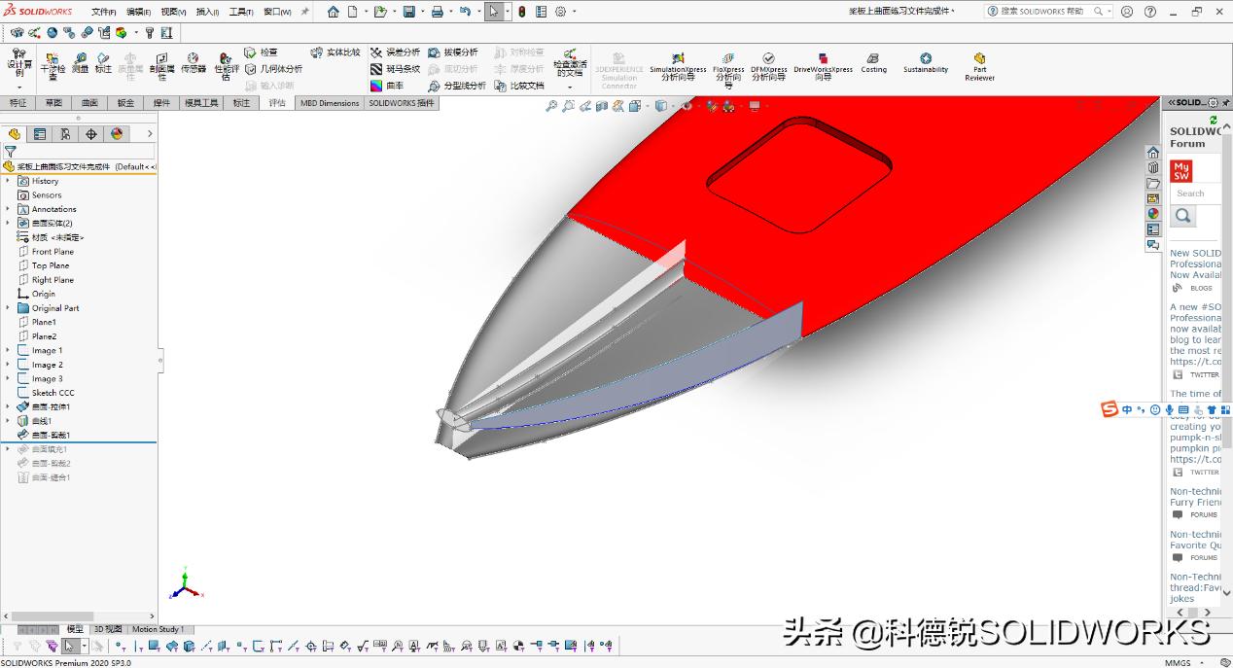Switch to the PropertyManager tab icon
The width and height of the screenshot is (1233, 668).
40,134
